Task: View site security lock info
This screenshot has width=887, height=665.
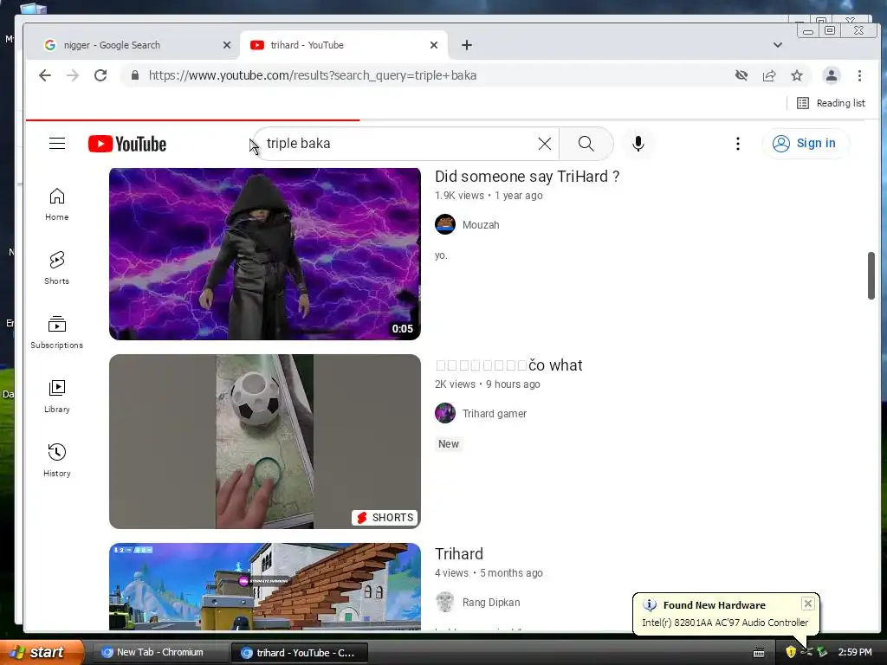Action: coord(134,75)
